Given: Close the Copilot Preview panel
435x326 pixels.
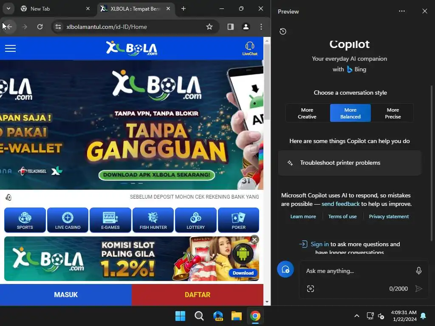Looking at the screenshot, I should (425, 11).
